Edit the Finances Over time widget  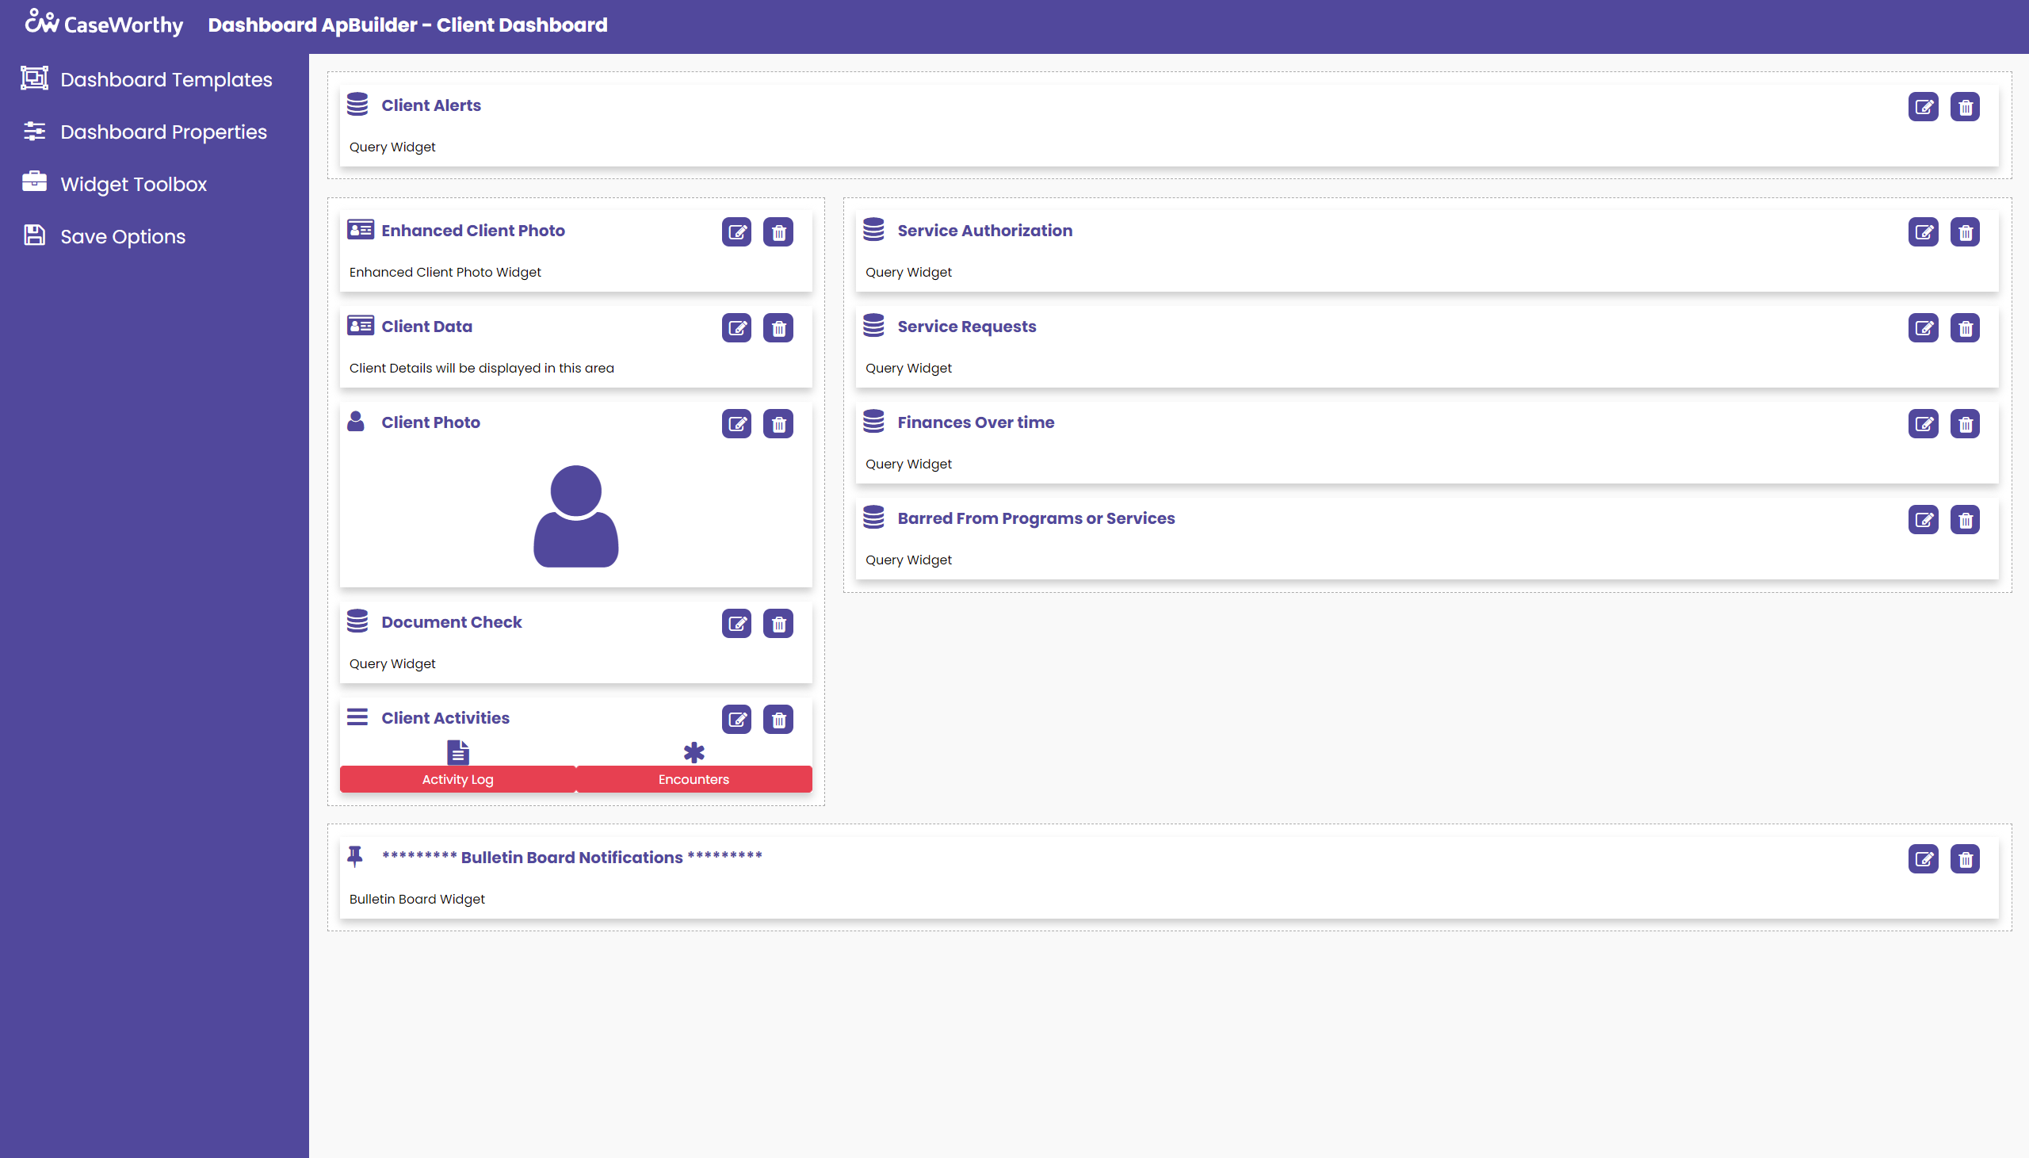(x=1923, y=424)
